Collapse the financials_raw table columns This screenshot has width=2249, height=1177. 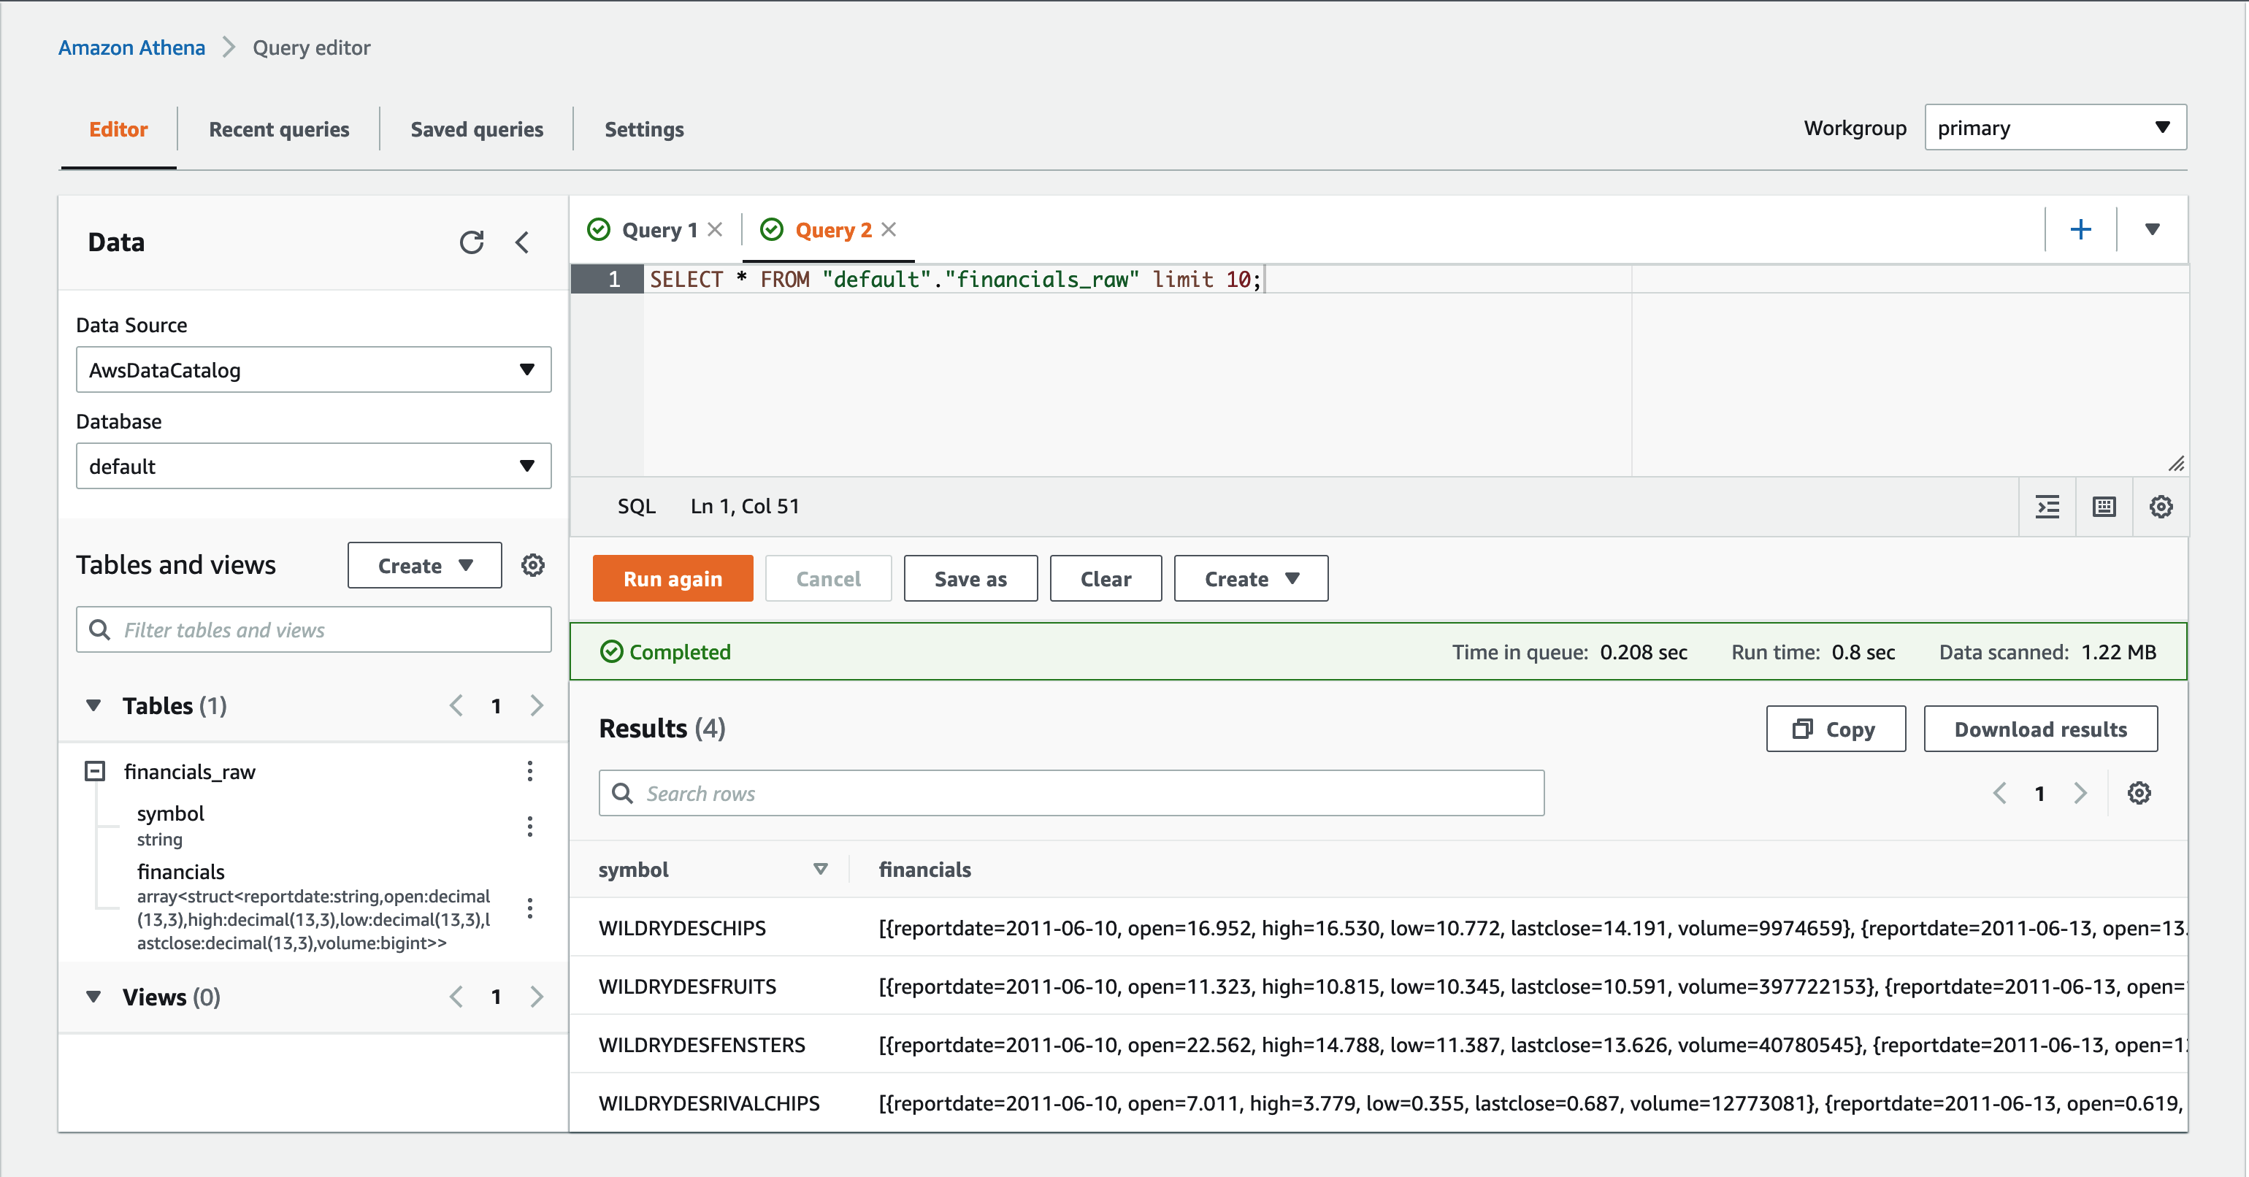tap(95, 771)
